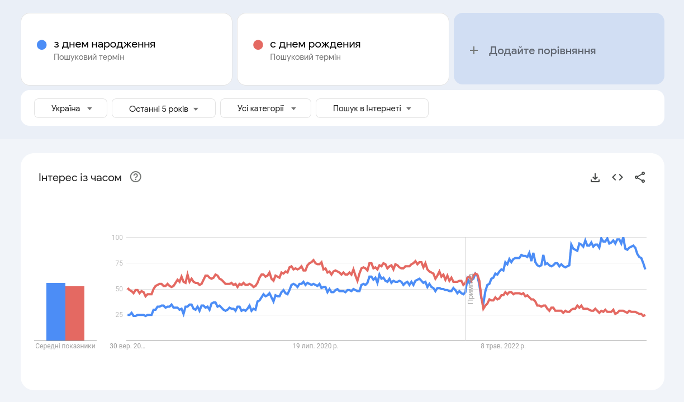Viewport: 684px width, 402px height.
Task: Expand the Усі категорії dropdown
Action: tap(265, 108)
